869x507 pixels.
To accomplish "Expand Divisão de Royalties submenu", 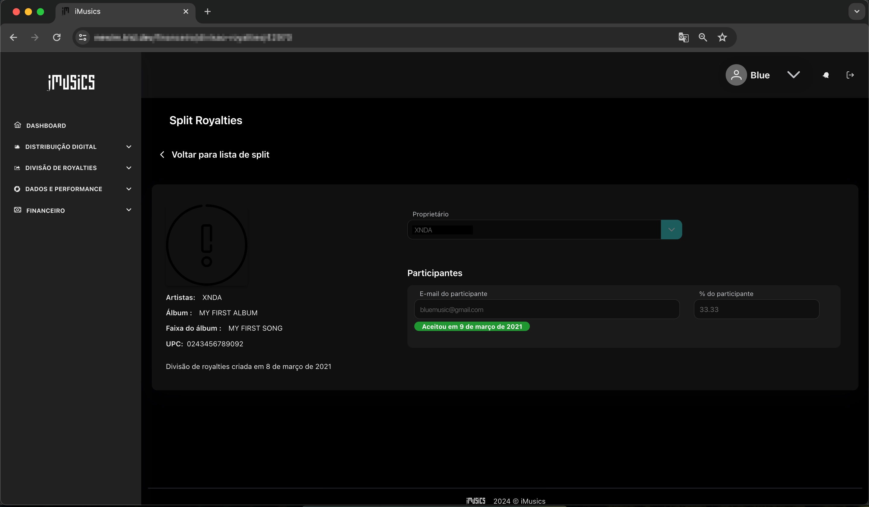I will [x=129, y=168].
